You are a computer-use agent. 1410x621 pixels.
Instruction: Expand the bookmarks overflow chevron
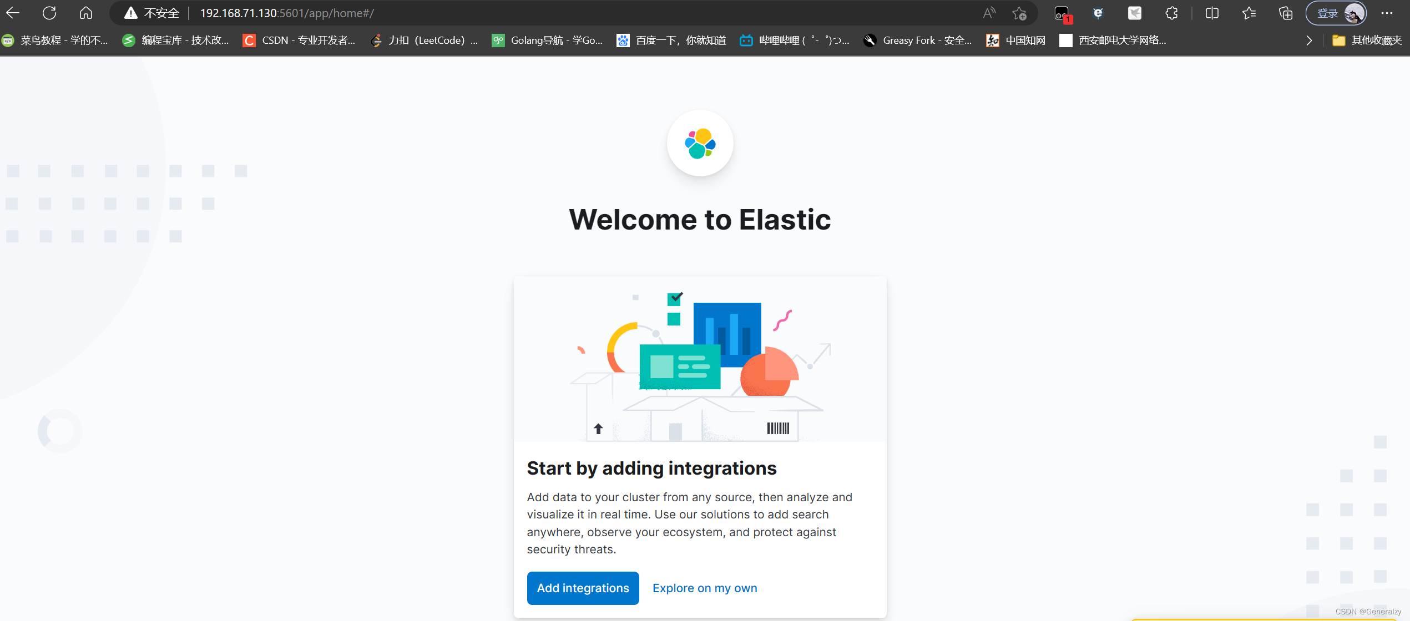click(x=1309, y=40)
